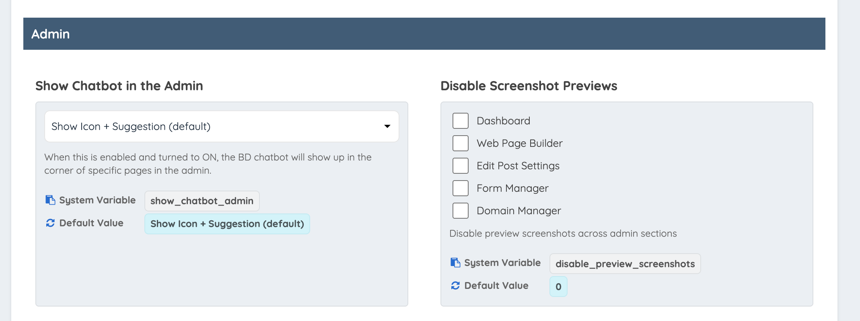Click the default value 0 badge
Screen dimensions: 860x321
pos(558,286)
